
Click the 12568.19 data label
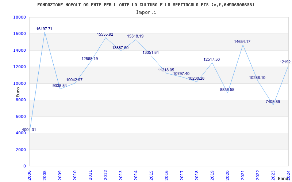click(x=89, y=59)
